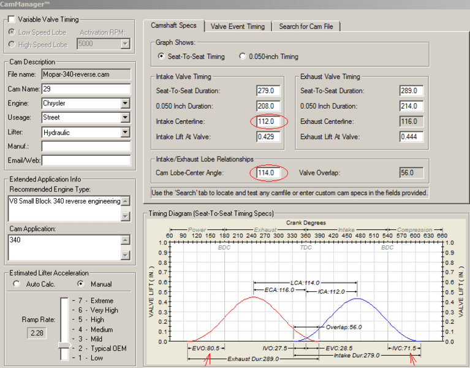Enable the Variable Valve Timing checkbox

click(12, 20)
